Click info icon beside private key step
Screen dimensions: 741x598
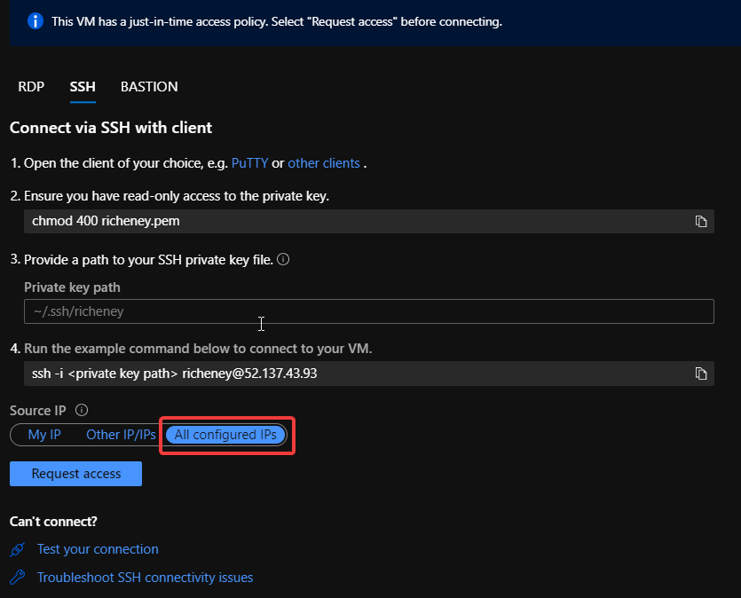tap(284, 260)
